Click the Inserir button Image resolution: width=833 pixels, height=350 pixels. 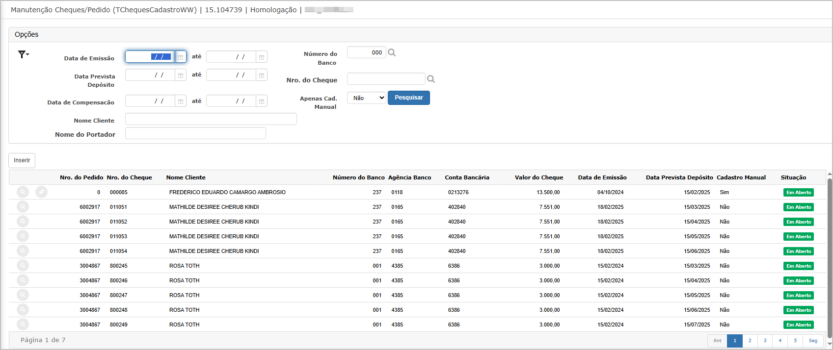[x=22, y=160]
